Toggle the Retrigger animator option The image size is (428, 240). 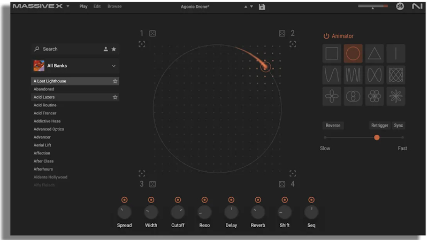tap(379, 126)
